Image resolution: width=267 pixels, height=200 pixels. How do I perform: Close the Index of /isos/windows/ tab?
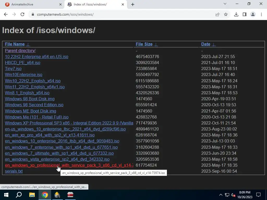tap(123, 4)
